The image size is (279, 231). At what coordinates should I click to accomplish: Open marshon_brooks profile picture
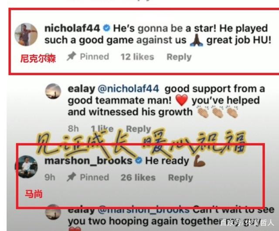tap(27, 167)
